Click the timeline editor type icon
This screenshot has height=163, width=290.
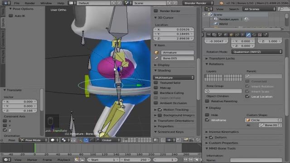tap(7, 160)
